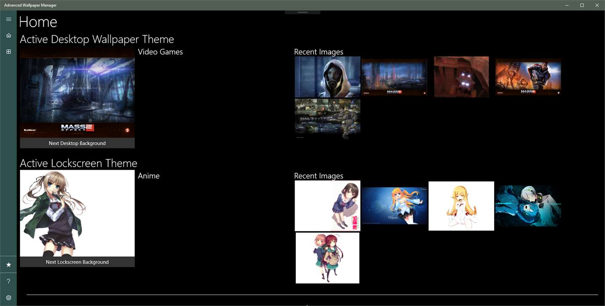The height and width of the screenshot is (306, 605).
Task: Click the Video Games theme name
Action: [160, 52]
